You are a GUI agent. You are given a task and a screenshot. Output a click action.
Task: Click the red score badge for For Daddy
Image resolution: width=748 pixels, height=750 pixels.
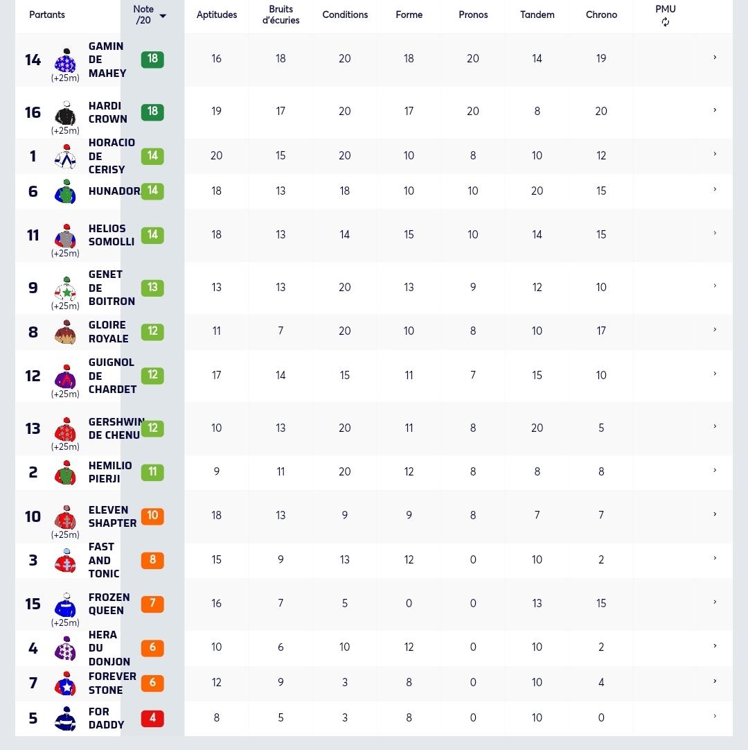(152, 718)
